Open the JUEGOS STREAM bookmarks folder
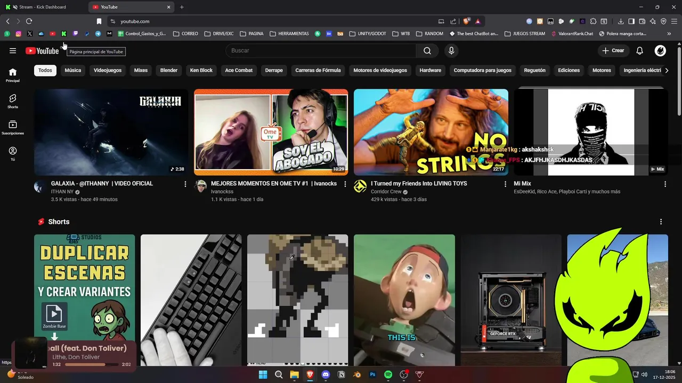Image resolution: width=682 pixels, height=383 pixels. [x=525, y=34]
